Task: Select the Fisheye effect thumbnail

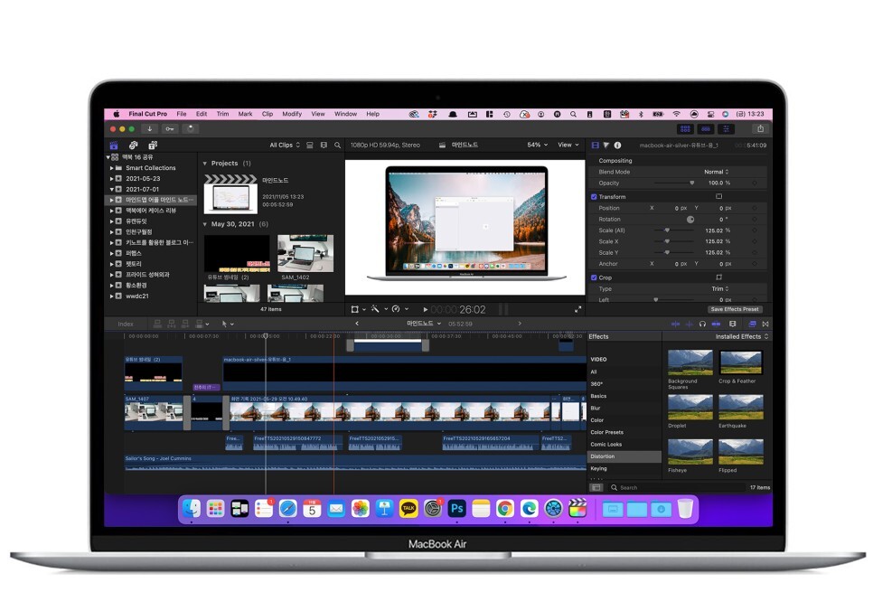Action: (690, 452)
